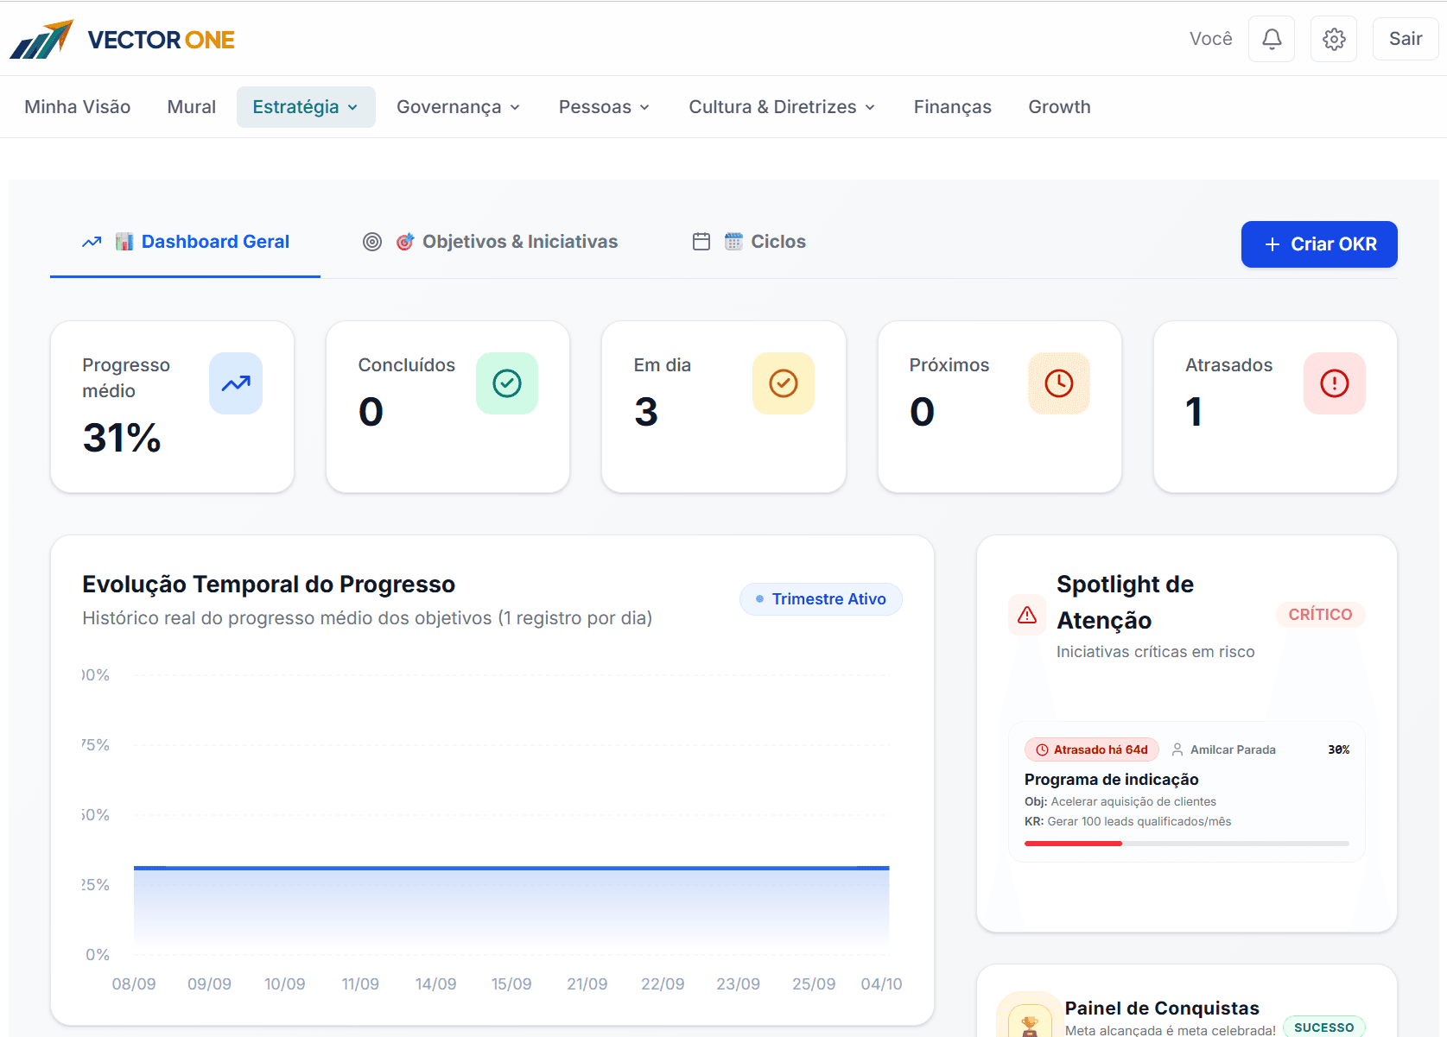
Task: Go to the Growth section
Action: [1059, 107]
